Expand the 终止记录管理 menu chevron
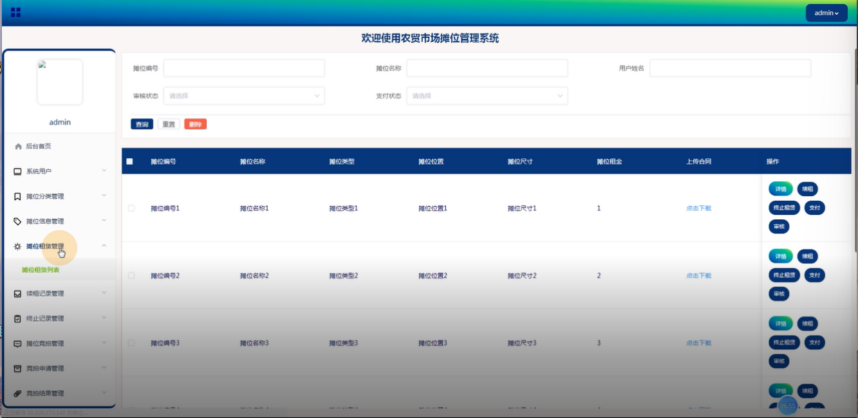Image resolution: width=858 pixels, height=418 pixels. pos(104,318)
